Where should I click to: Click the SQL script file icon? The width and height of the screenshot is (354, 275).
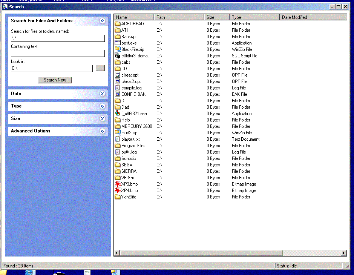click(118, 56)
